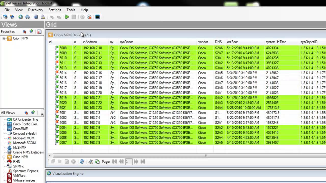Screen dimensions: 326x183
Task: Click the globe magnifier discovery icon in toolbar
Action: pos(21,17)
